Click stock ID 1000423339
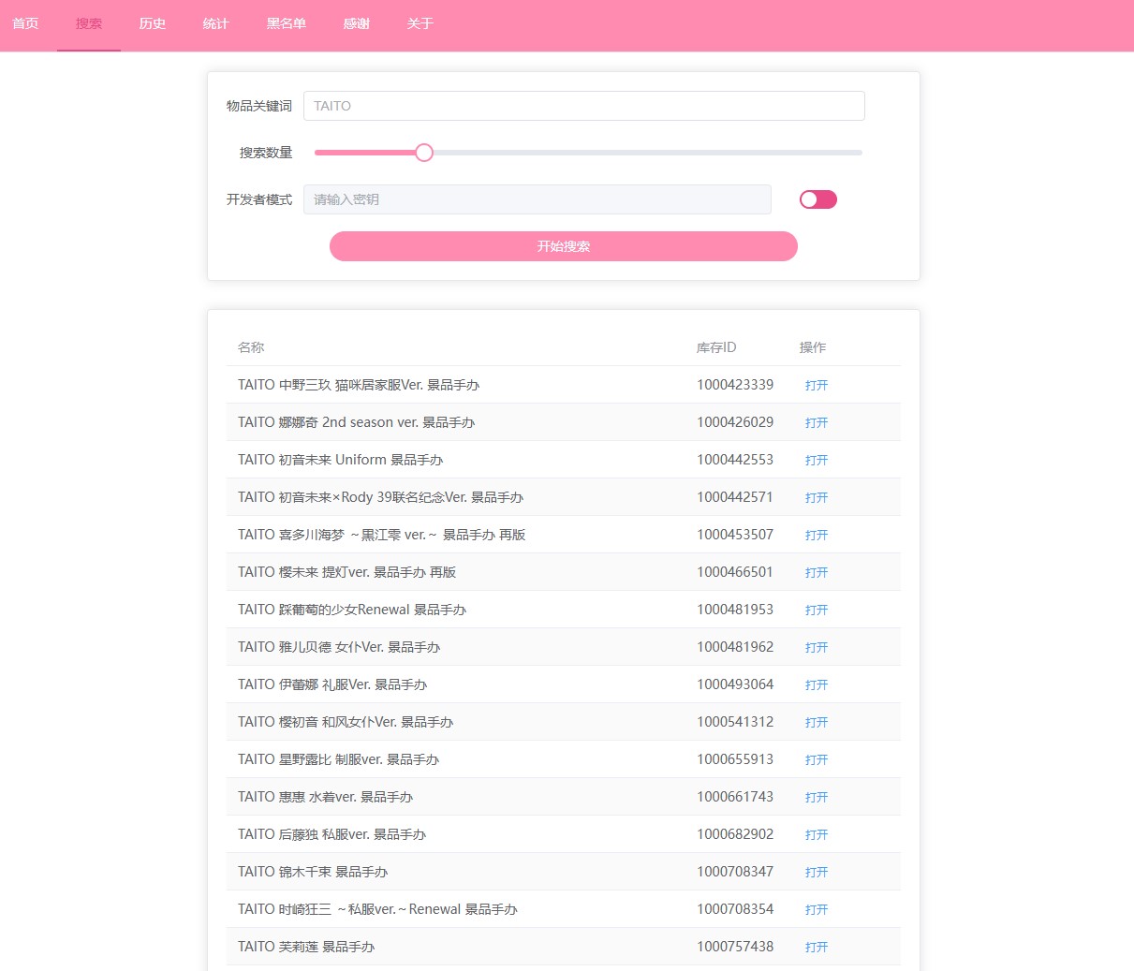 [x=735, y=385]
